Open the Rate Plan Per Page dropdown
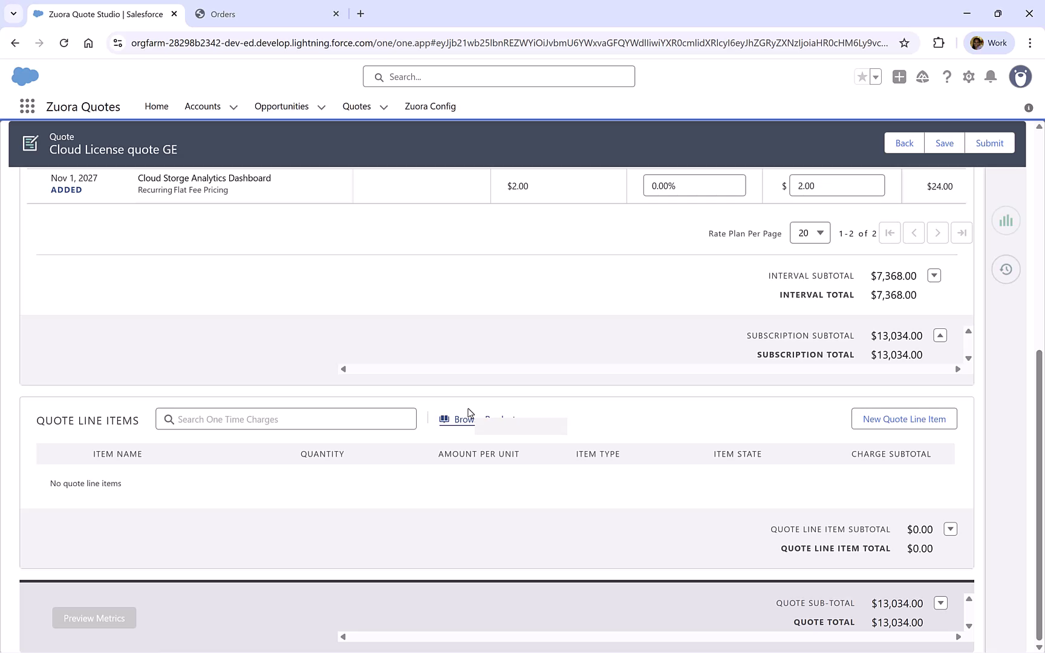 pos(810,233)
